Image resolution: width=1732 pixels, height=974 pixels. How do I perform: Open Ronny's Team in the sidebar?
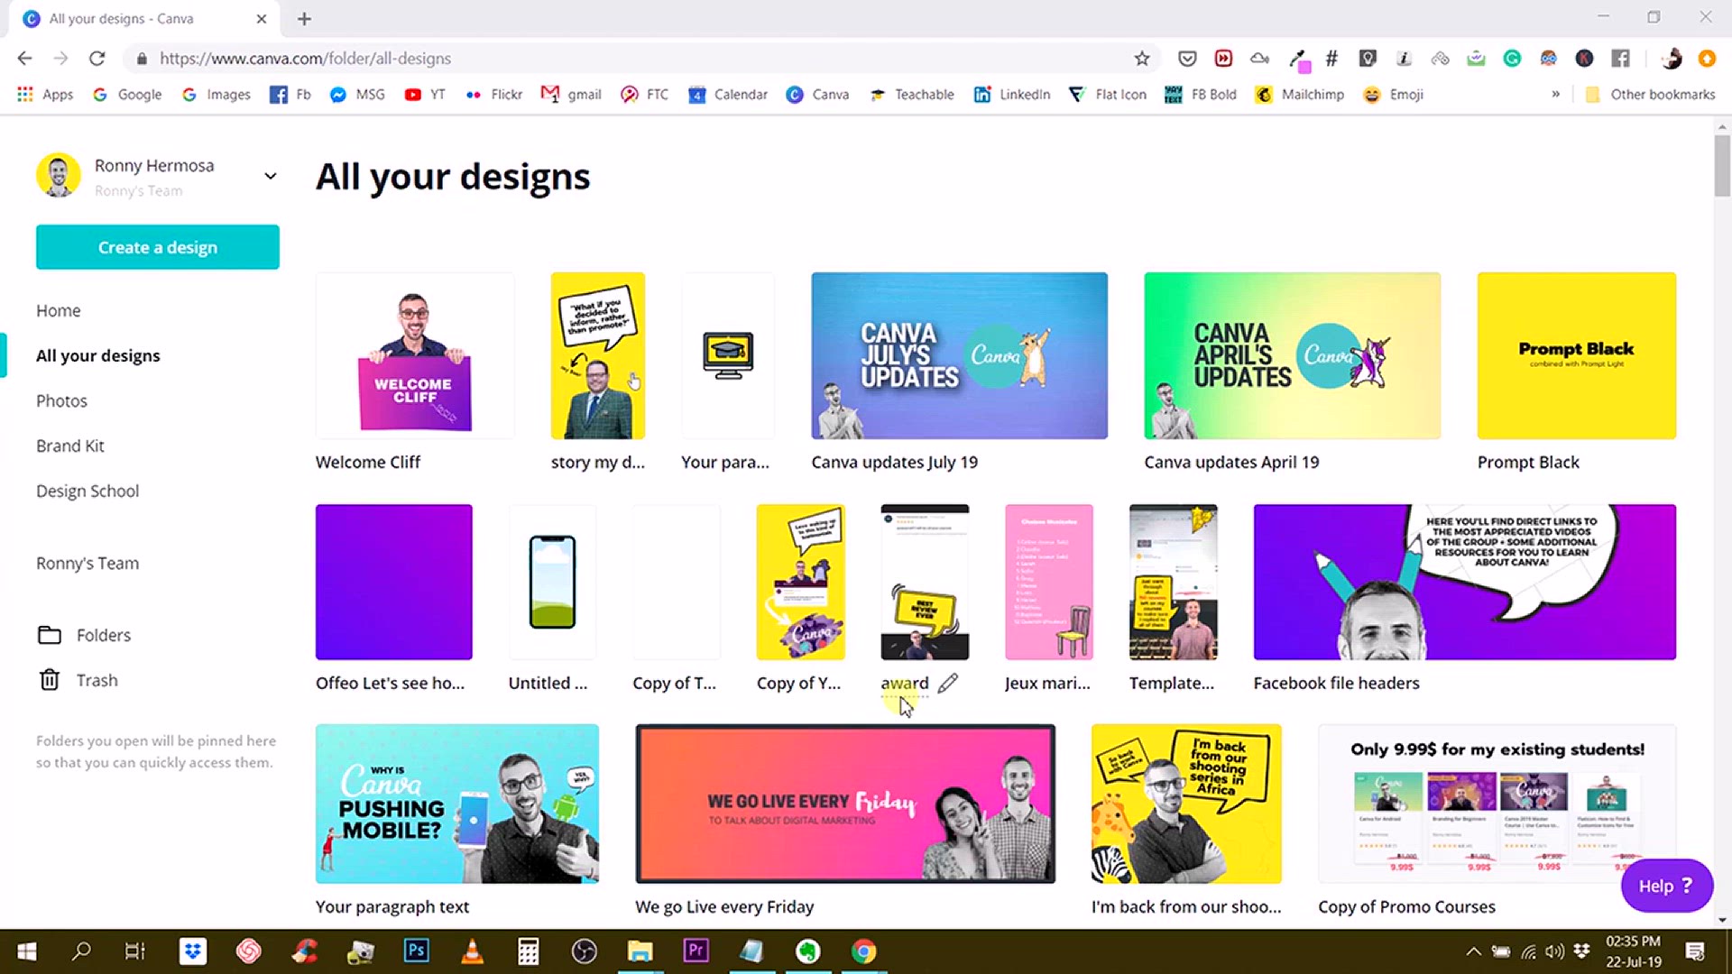[x=88, y=563]
